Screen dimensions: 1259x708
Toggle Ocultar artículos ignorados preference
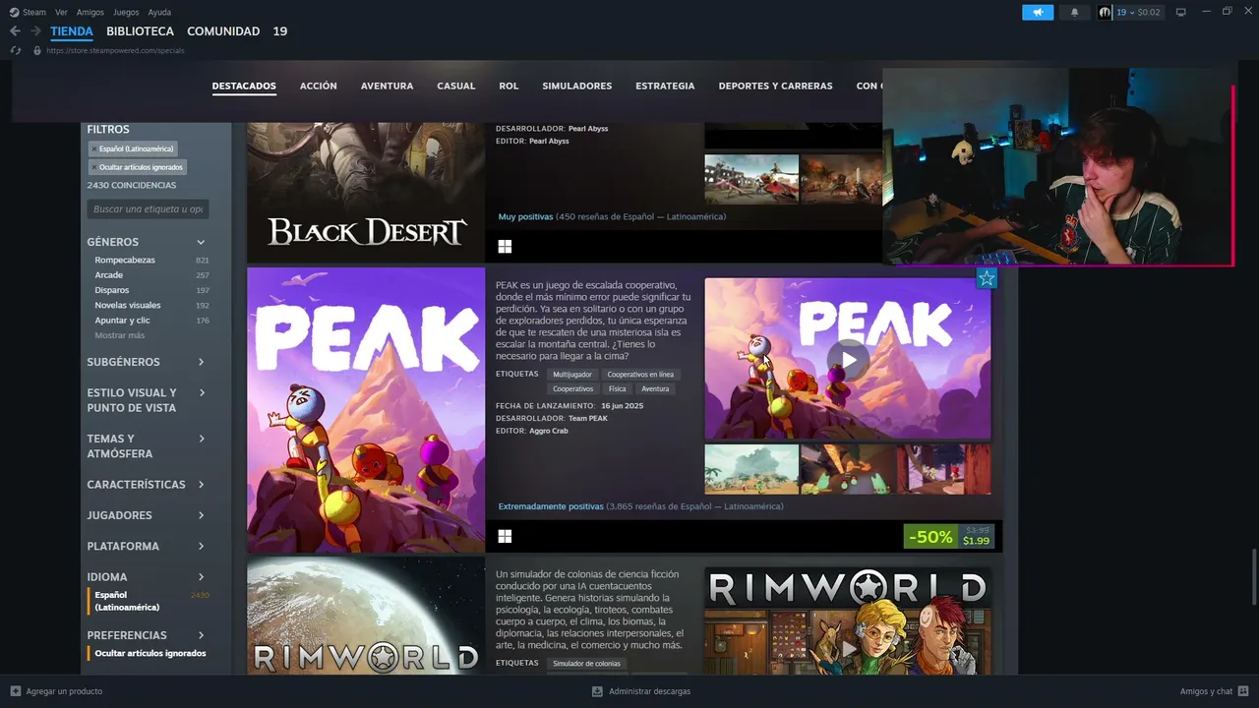click(x=150, y=653)
